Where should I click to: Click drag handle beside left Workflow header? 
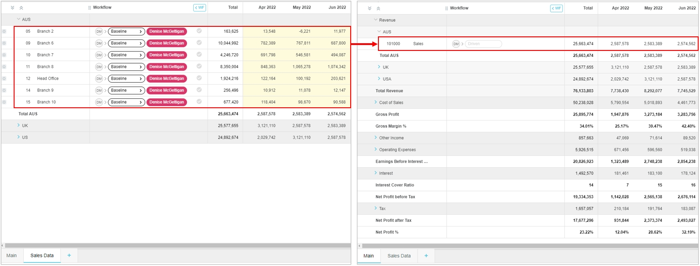[90, 8]
